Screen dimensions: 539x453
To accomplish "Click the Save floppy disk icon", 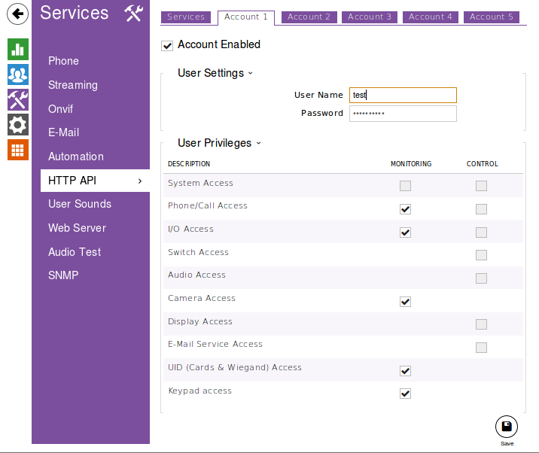I will [507, 427].
